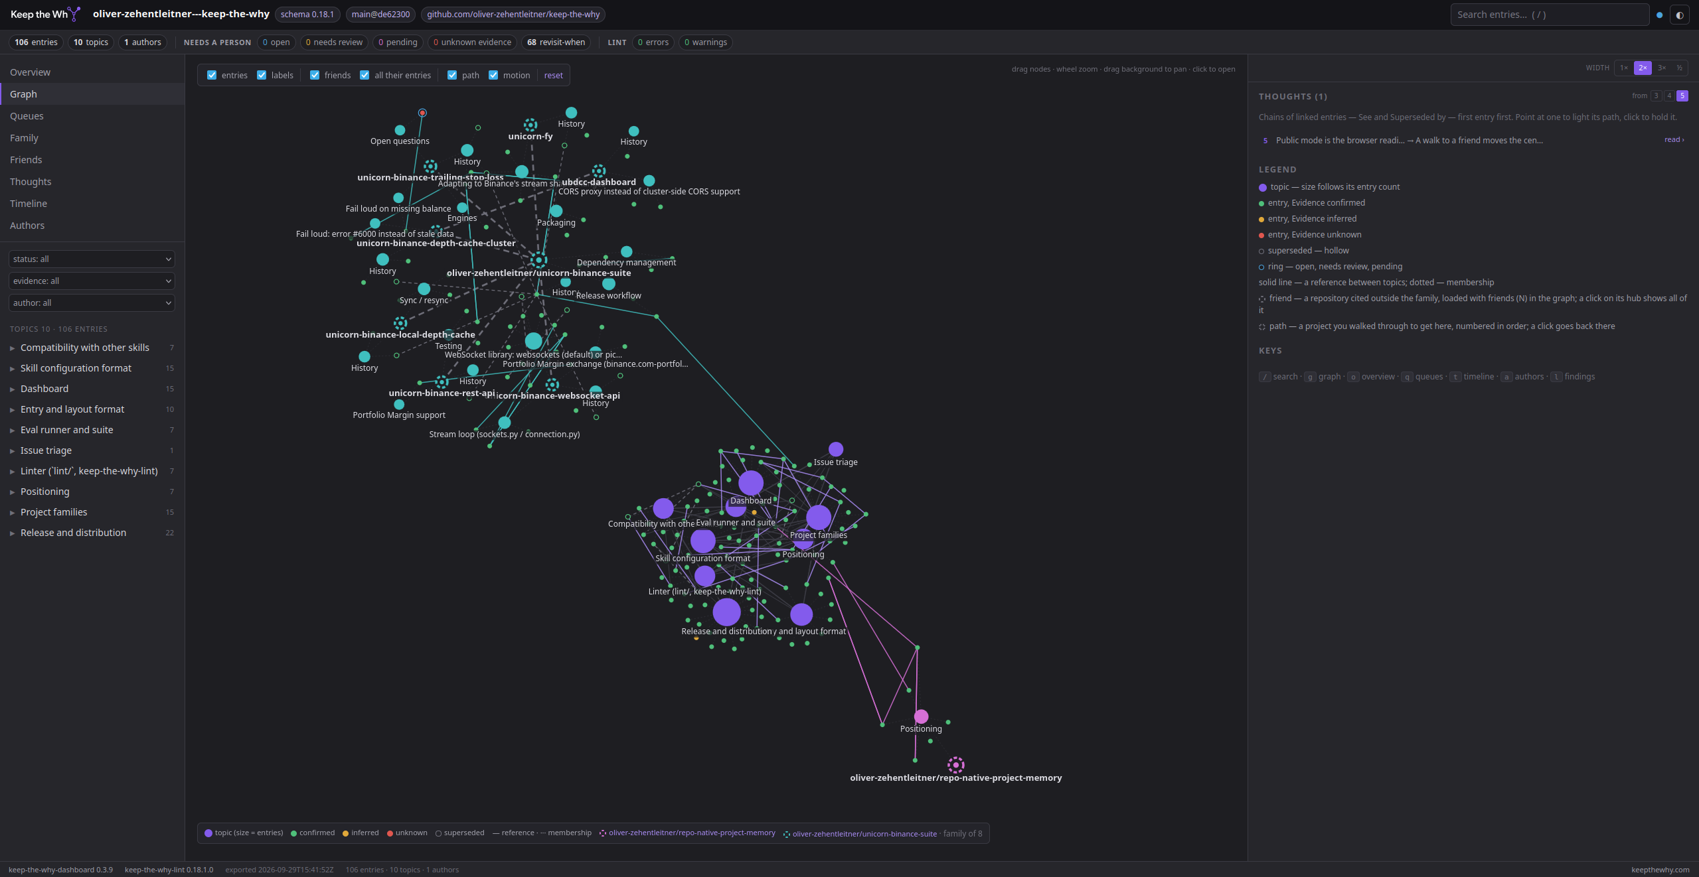The image size is (1699, 877).
Task: Click the main@de62300 commit pill
Action: pyautogui.click(x=380, y=15)
